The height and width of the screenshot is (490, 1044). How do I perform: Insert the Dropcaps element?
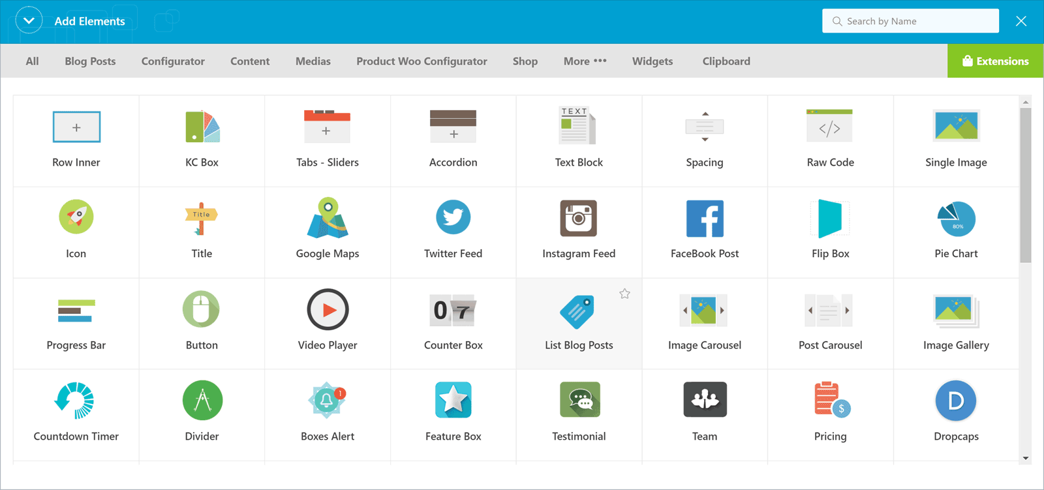click(956, 415)
